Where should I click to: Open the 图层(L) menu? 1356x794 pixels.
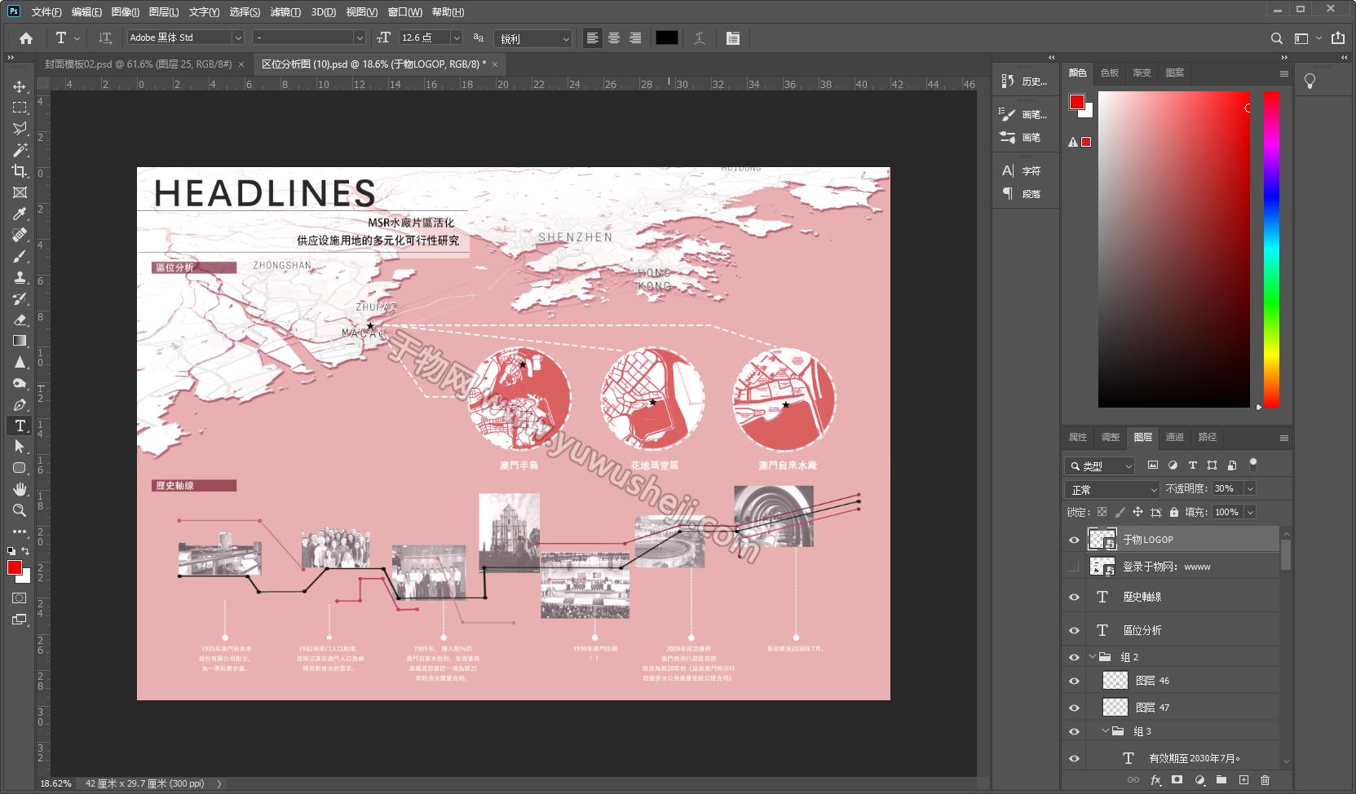(164, 11)
